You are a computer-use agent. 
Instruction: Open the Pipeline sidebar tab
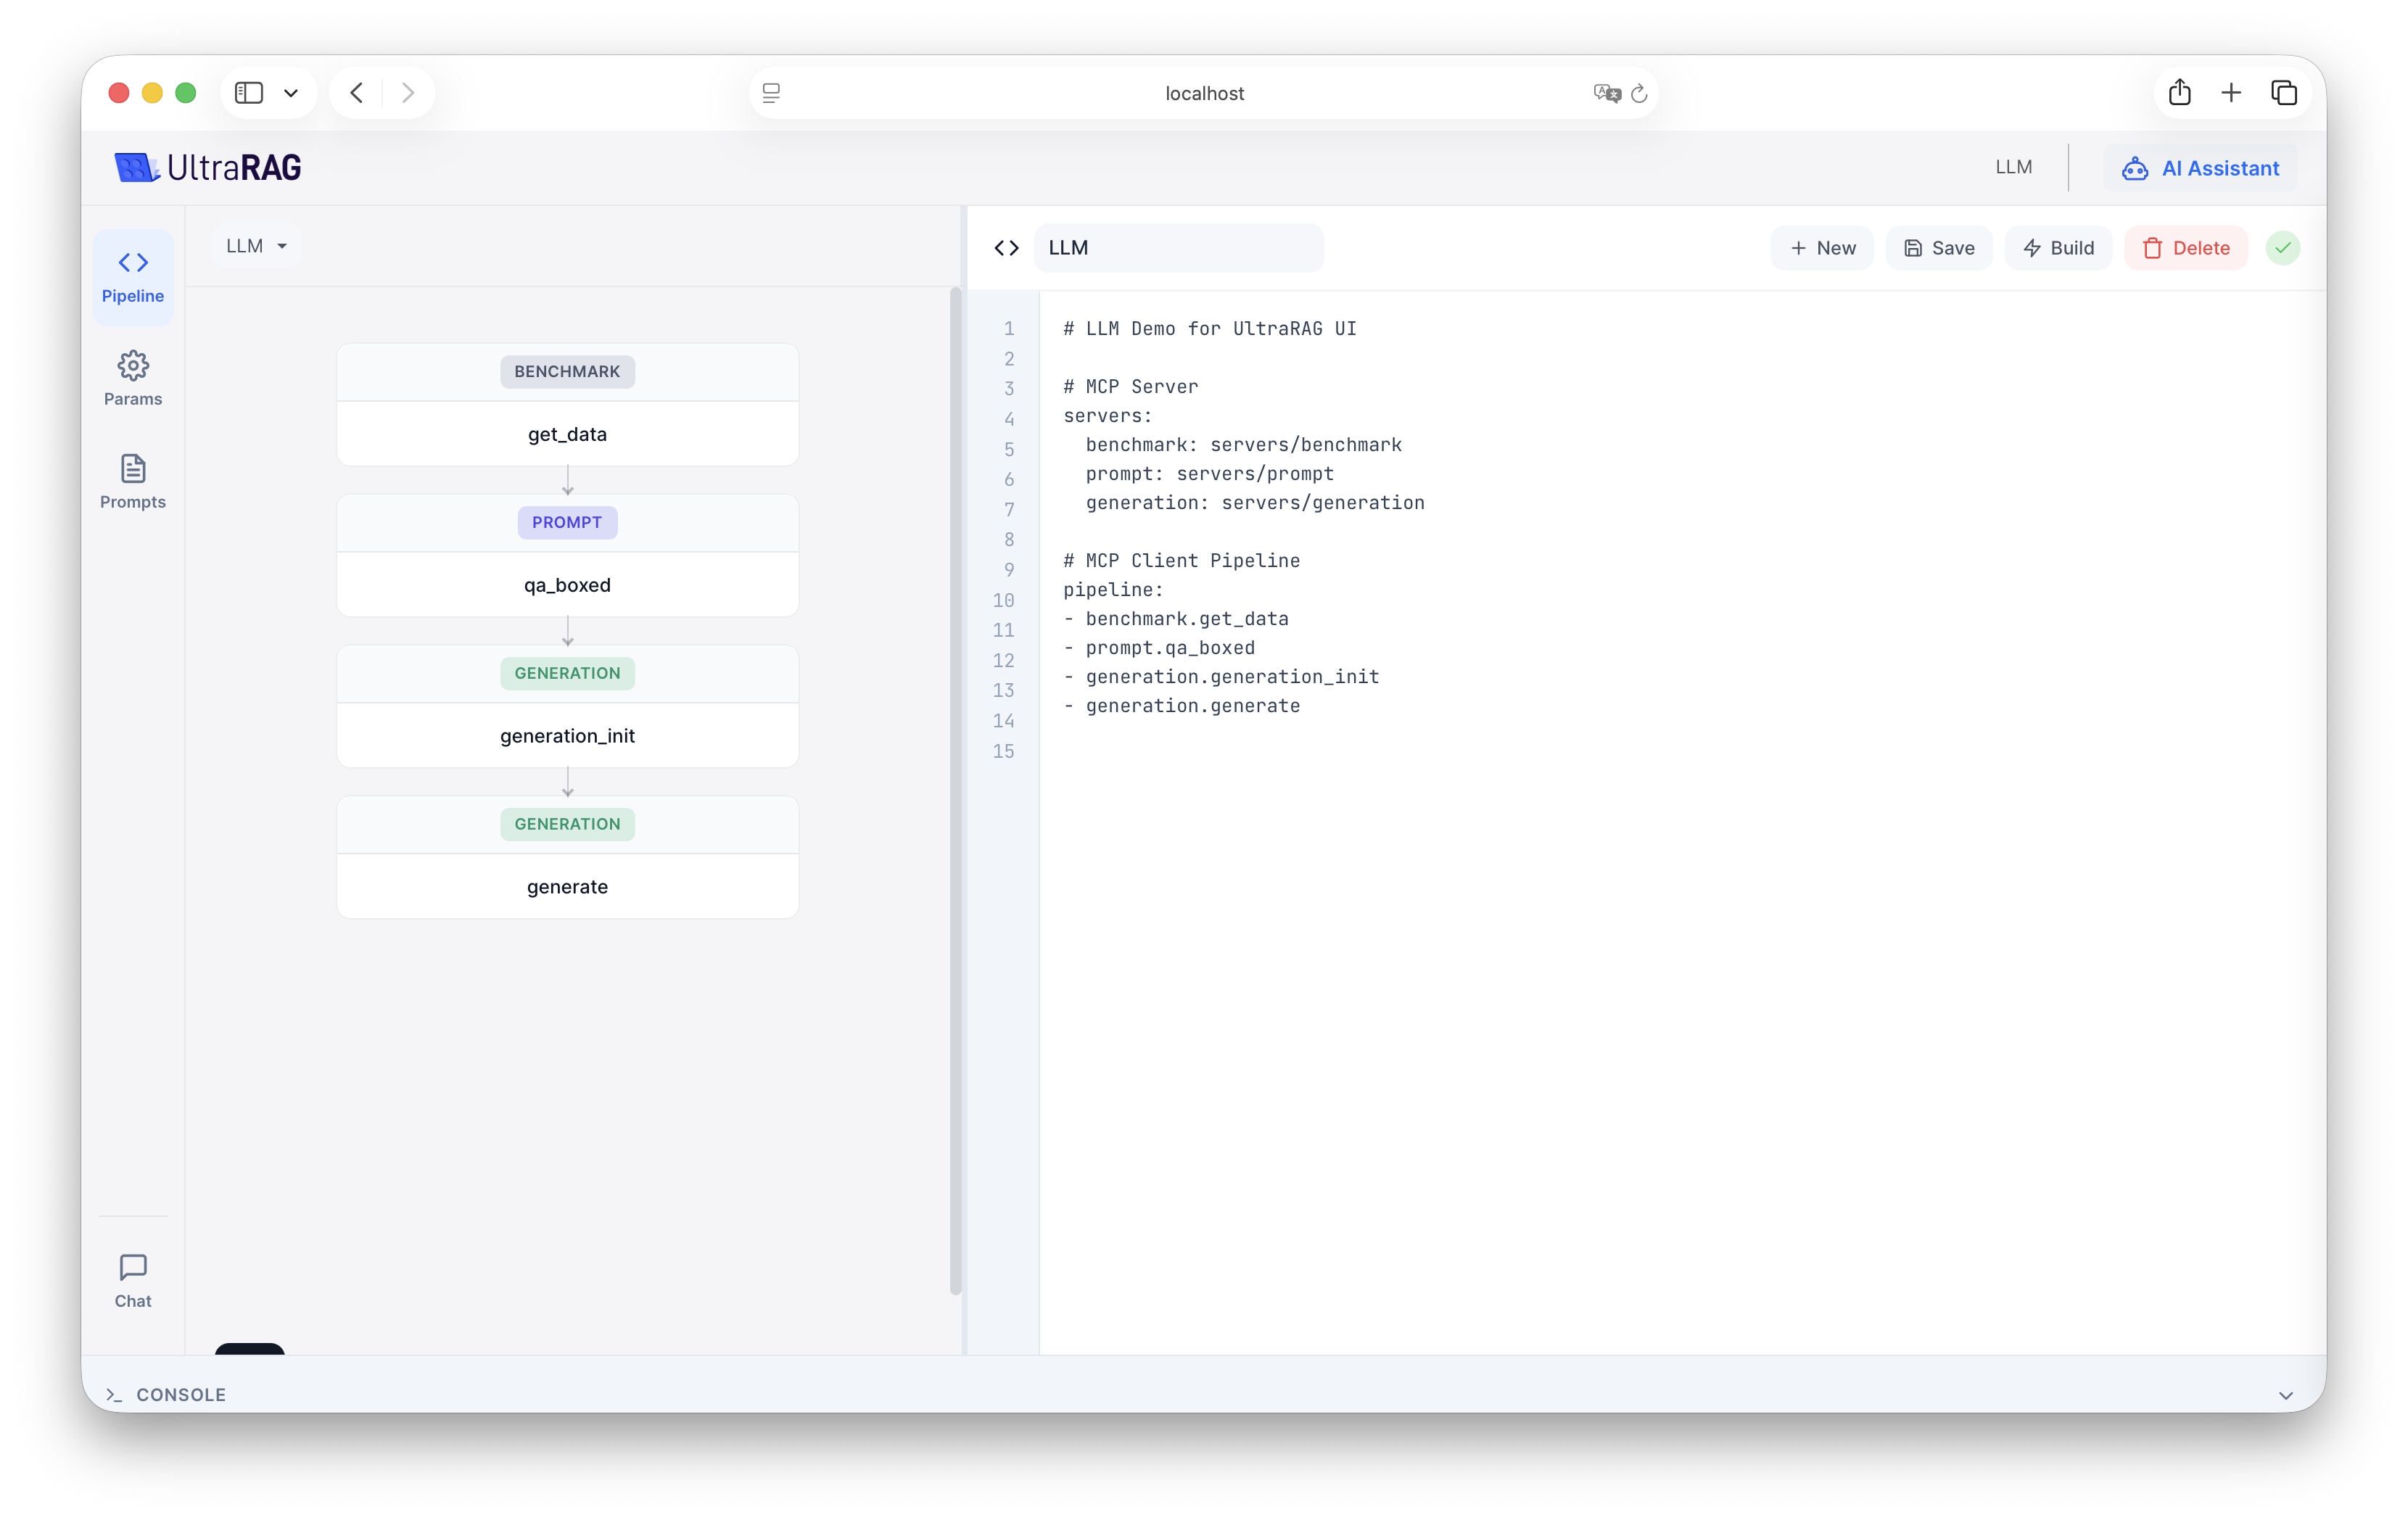pyautogui.click(x=133, y=276)
